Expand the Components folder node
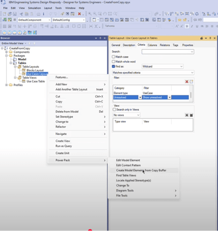Screen dimensions: 218x231 [x=6, y=52]
